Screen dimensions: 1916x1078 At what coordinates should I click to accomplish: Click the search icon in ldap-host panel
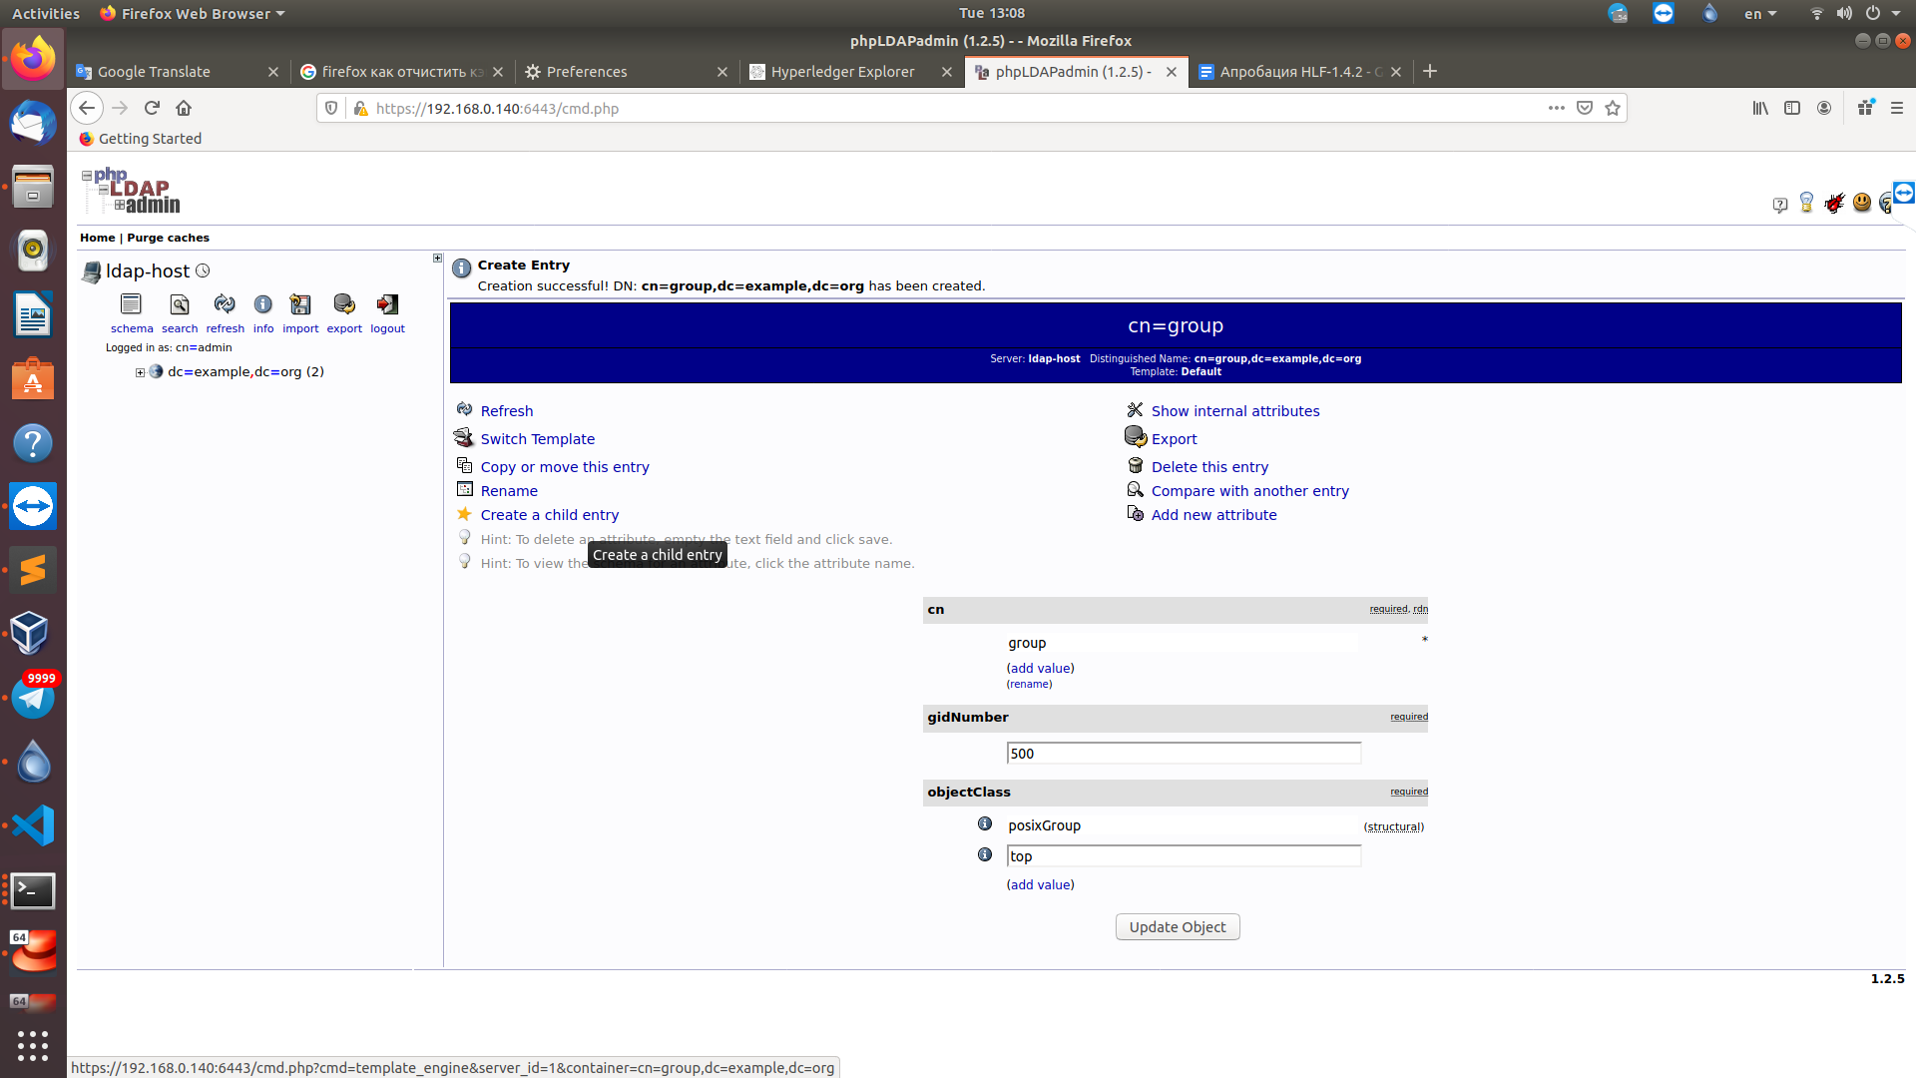(180, 304)
